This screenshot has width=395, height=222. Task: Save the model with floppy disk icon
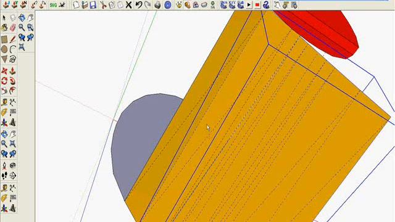pos(93,5)
